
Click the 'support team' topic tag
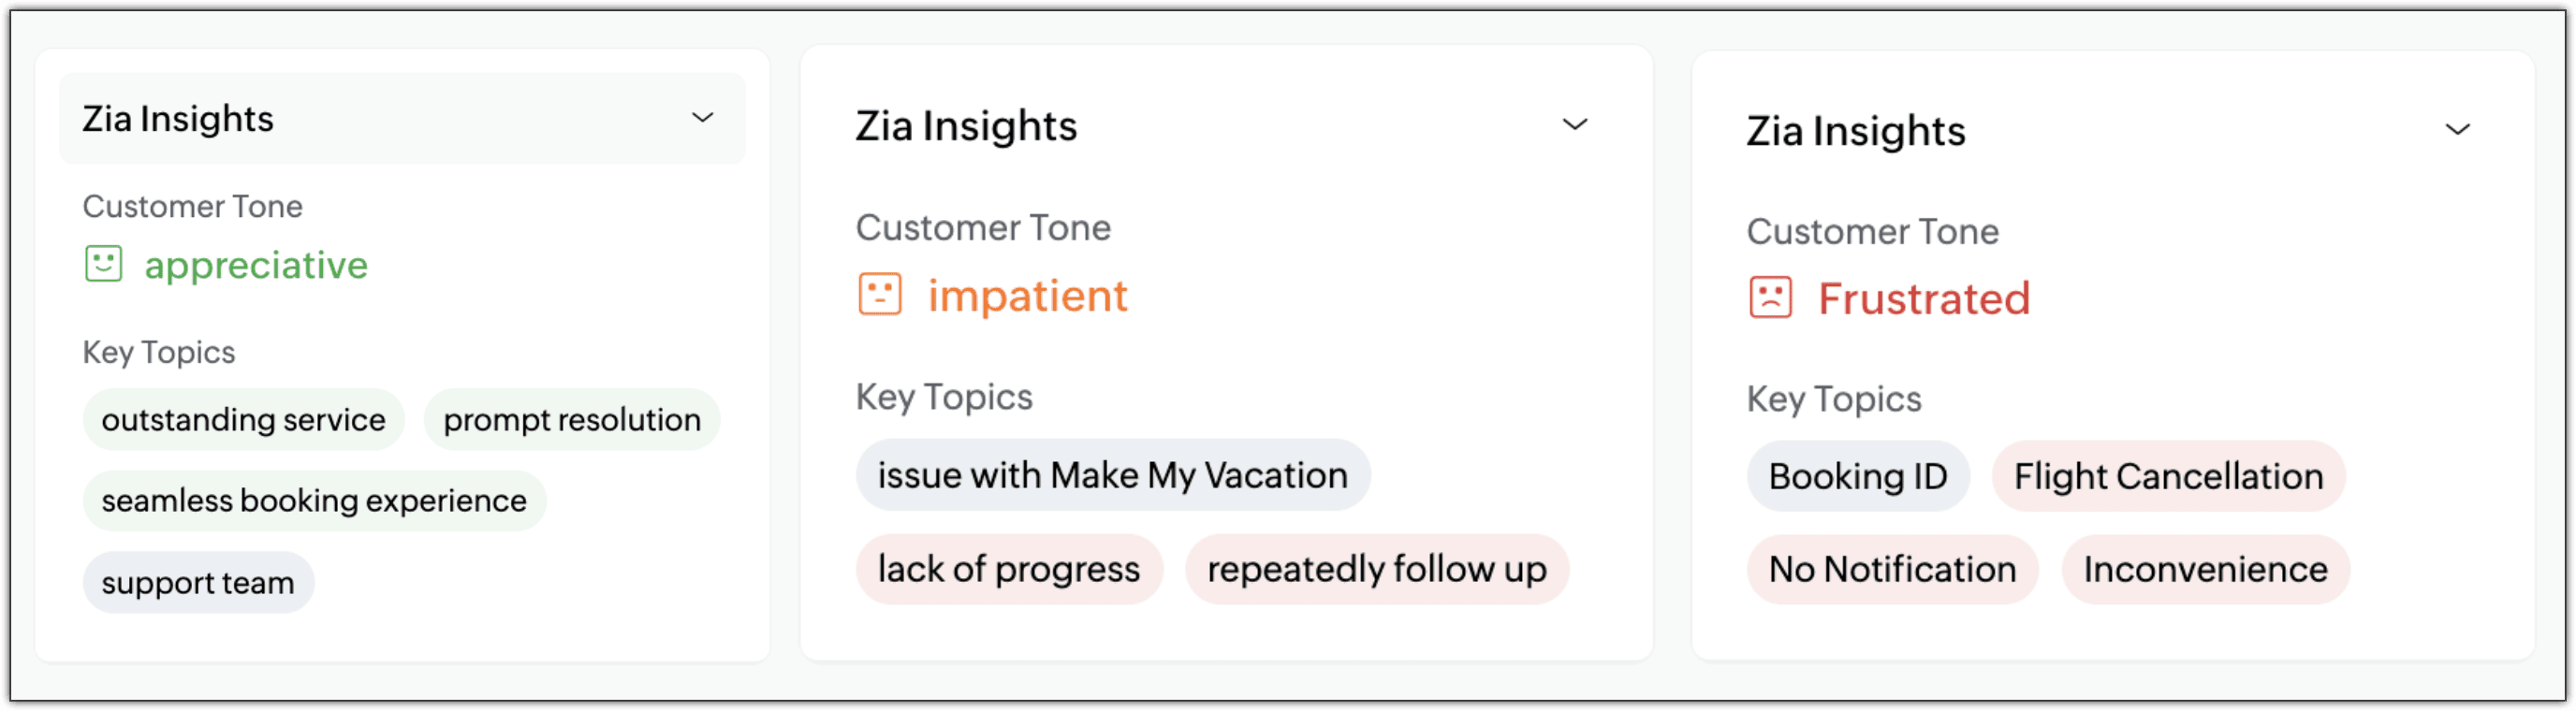(198, 583)
